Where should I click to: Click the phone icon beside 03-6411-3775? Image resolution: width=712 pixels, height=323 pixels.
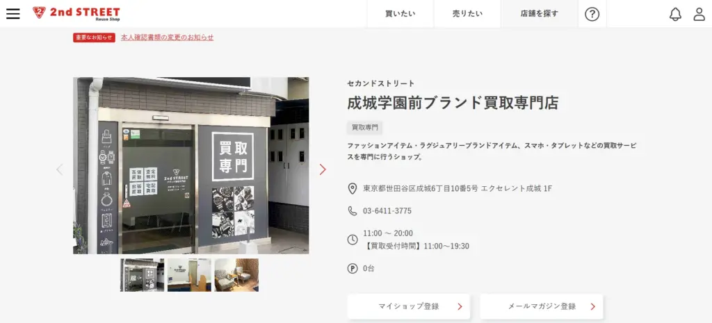pos(353,211)
